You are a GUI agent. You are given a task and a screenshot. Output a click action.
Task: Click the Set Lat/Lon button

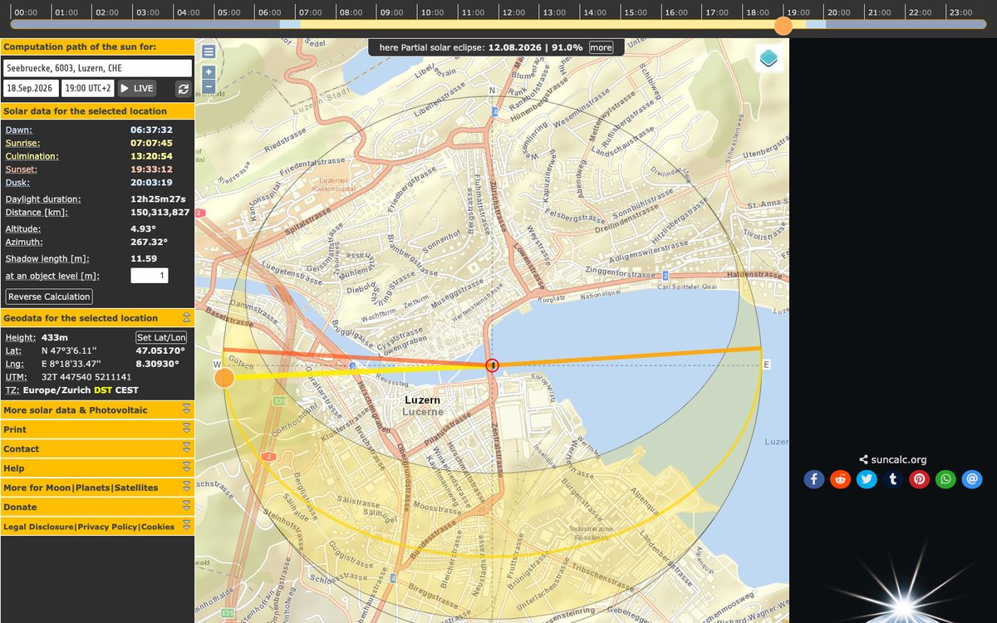[162, 337]
